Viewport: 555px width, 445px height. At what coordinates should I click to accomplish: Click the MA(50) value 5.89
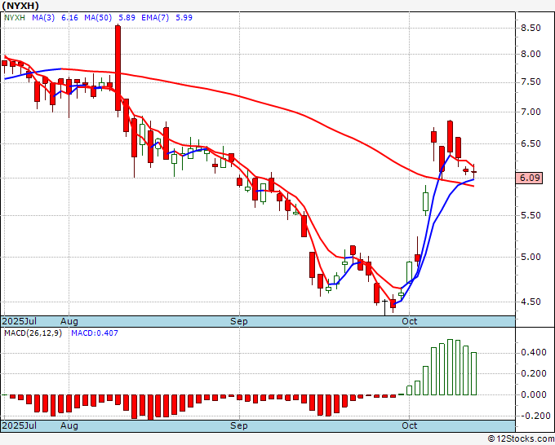[x=127, y=17]
